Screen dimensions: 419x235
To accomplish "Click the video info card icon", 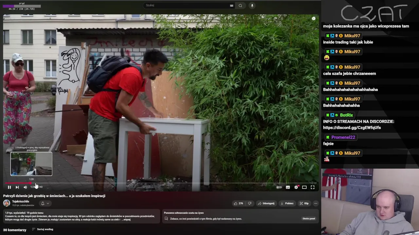I will tap(314, 19).
